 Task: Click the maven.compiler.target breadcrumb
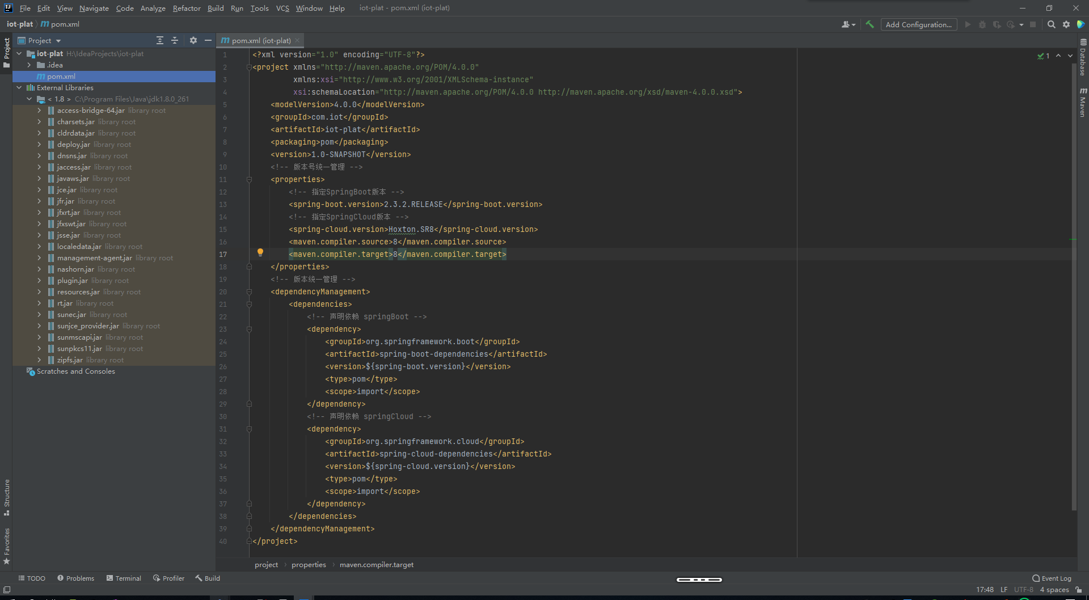377,564
